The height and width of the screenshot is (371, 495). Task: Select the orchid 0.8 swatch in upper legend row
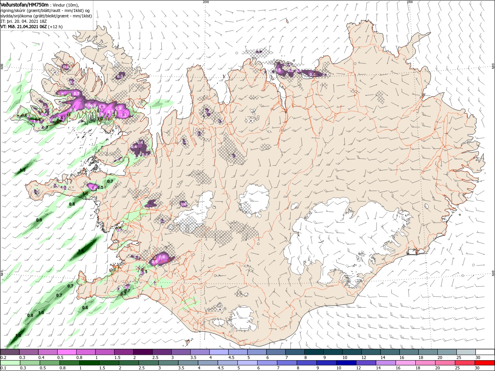[x=86, y=352]
